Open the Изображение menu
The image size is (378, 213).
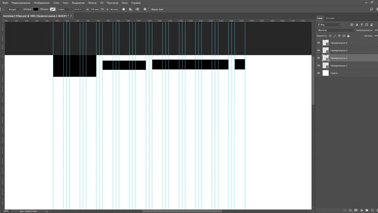(x=42, y=3)
